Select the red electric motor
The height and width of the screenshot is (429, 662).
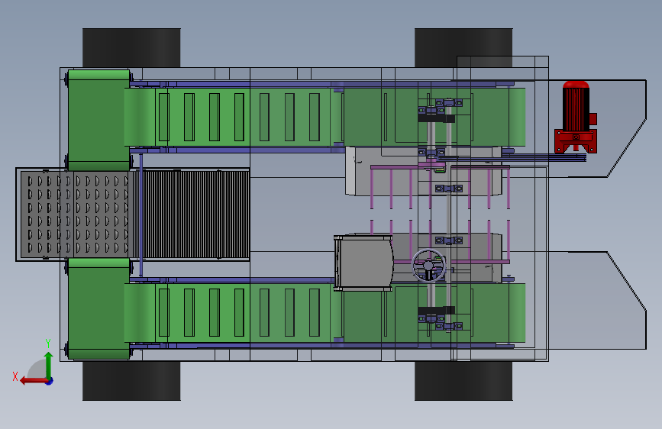click(x=576, y=117)
